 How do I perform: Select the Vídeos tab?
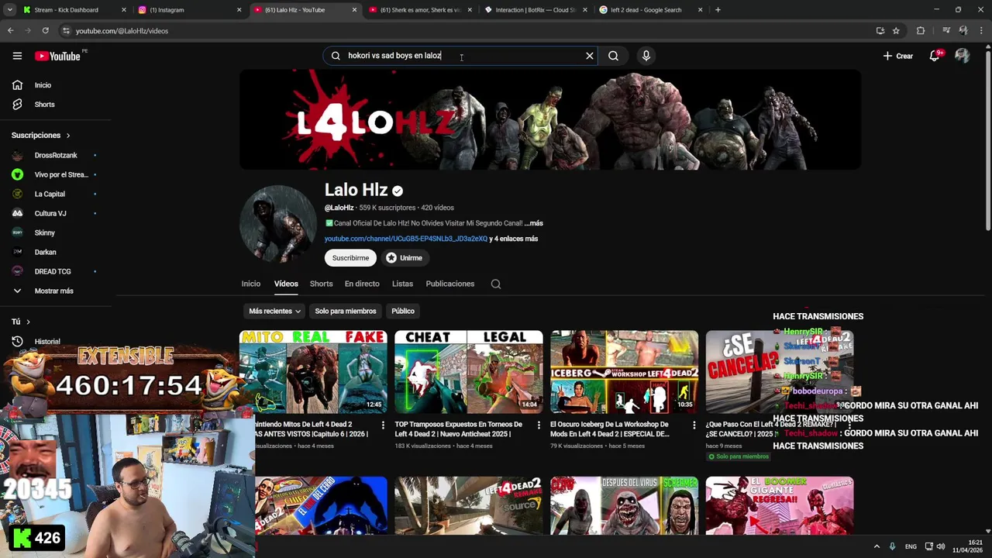coord(286,284)
